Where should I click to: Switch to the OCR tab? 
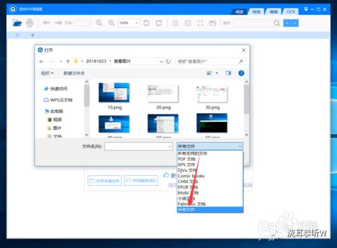coord(291,11)
